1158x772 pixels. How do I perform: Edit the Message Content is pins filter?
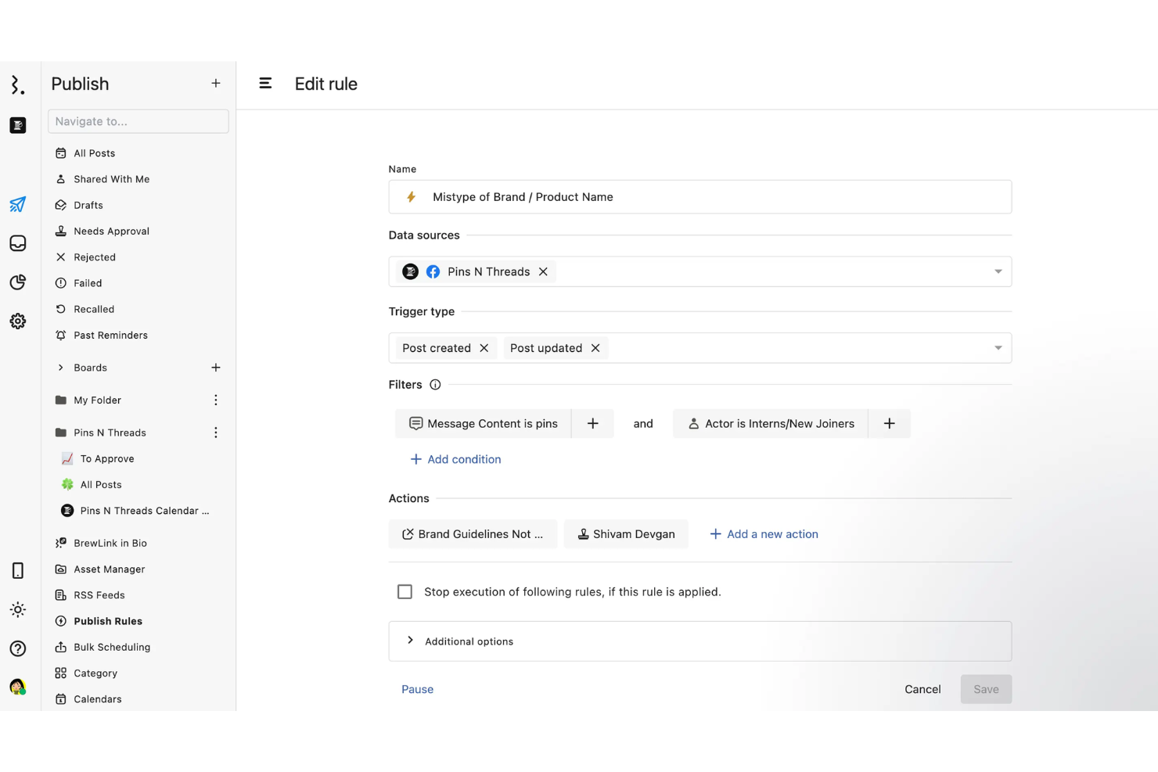point(484,423)
